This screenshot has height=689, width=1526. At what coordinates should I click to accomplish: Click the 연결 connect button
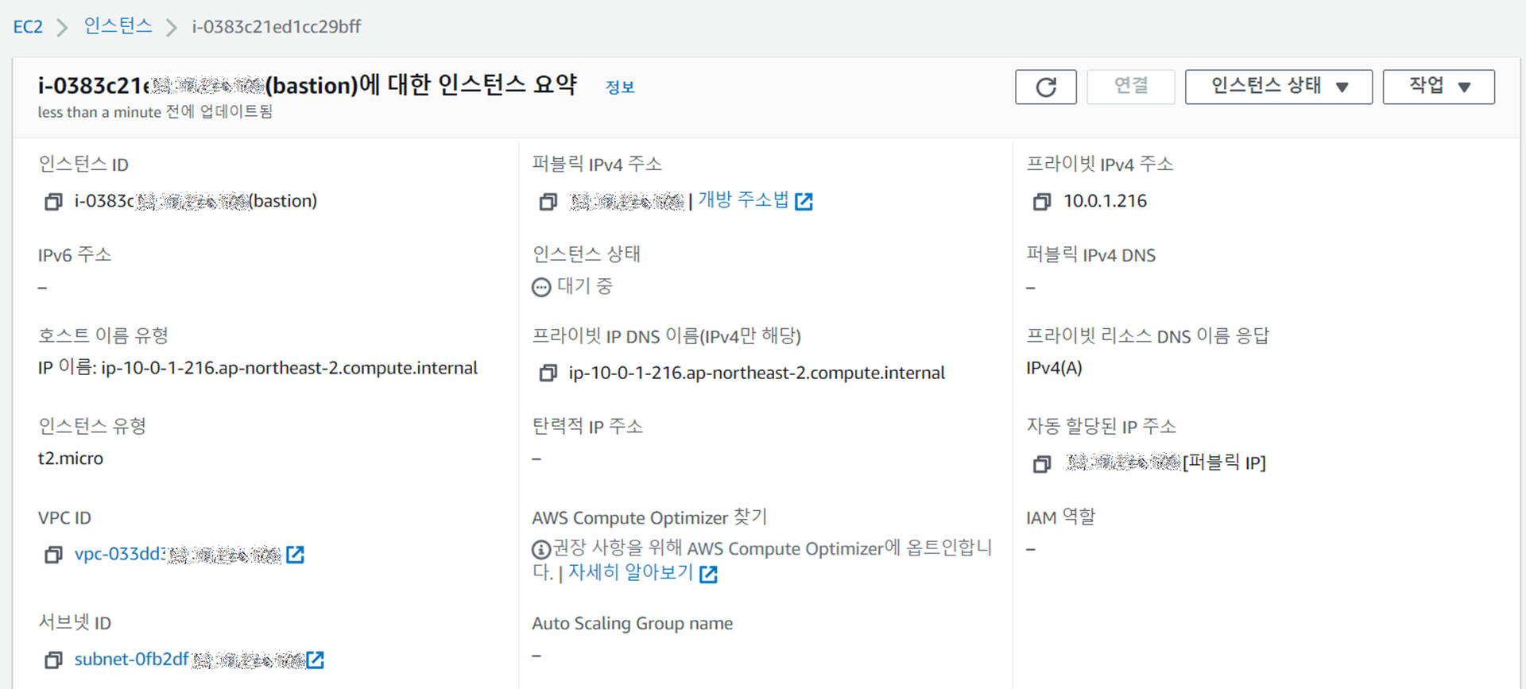tap(1130, 87)
